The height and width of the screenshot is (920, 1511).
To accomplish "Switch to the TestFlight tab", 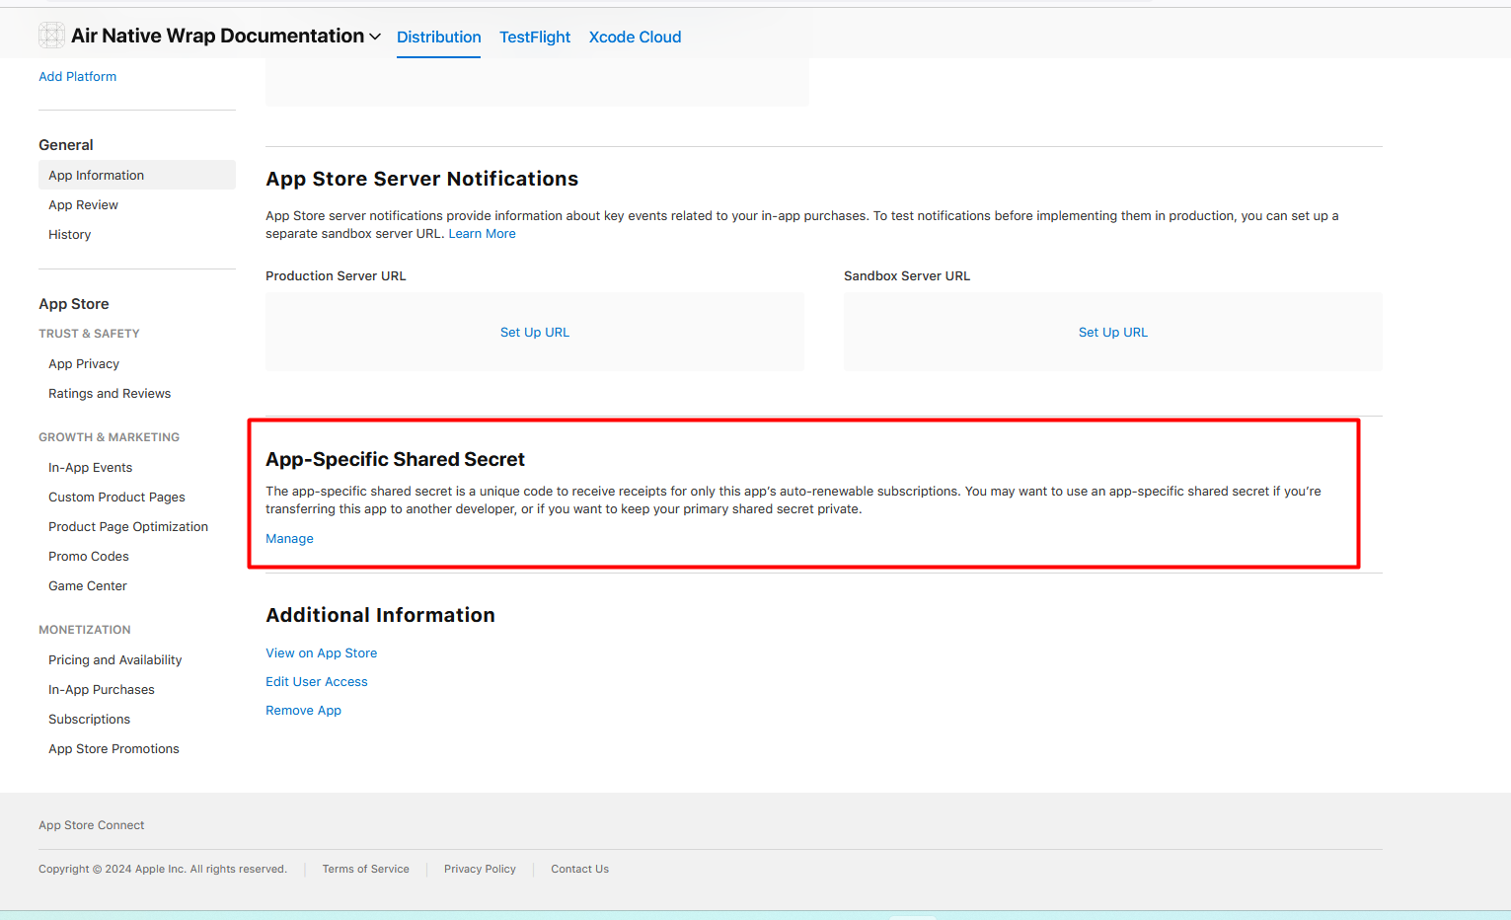I will (534, 37).
